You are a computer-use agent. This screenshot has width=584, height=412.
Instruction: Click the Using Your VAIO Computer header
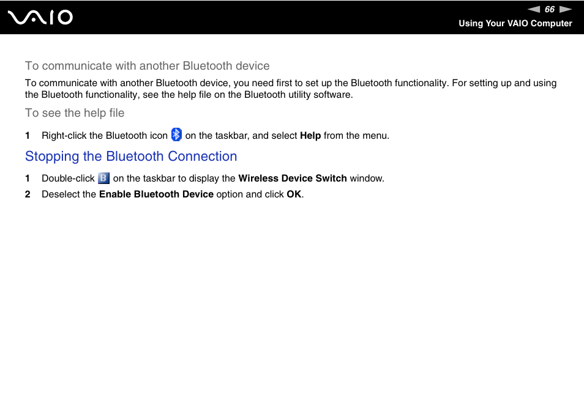pyautogui.click(x=515, y=23)
